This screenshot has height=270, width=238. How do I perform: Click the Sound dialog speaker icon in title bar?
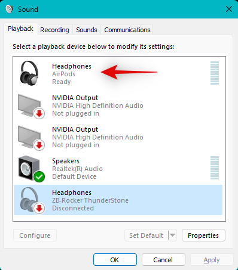[x=10, y=9]
